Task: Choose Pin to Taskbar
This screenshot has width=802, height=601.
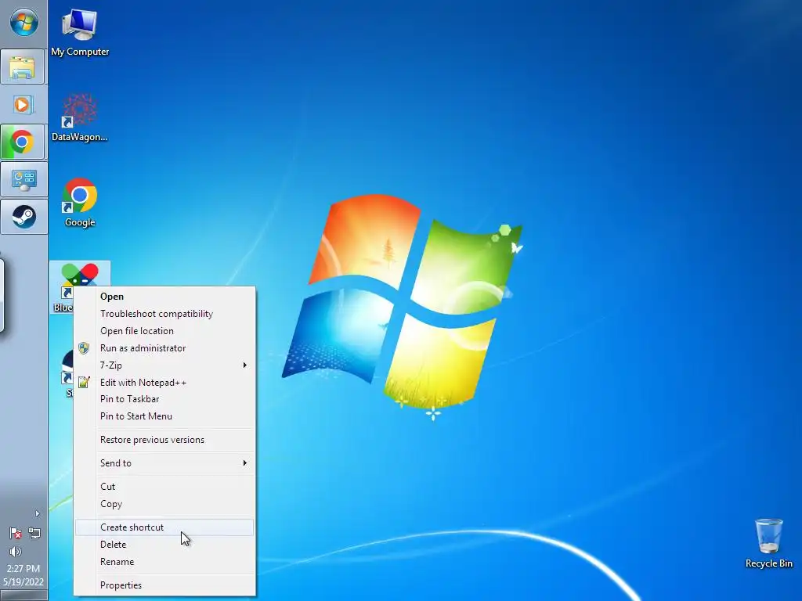Action: (164, 399)
